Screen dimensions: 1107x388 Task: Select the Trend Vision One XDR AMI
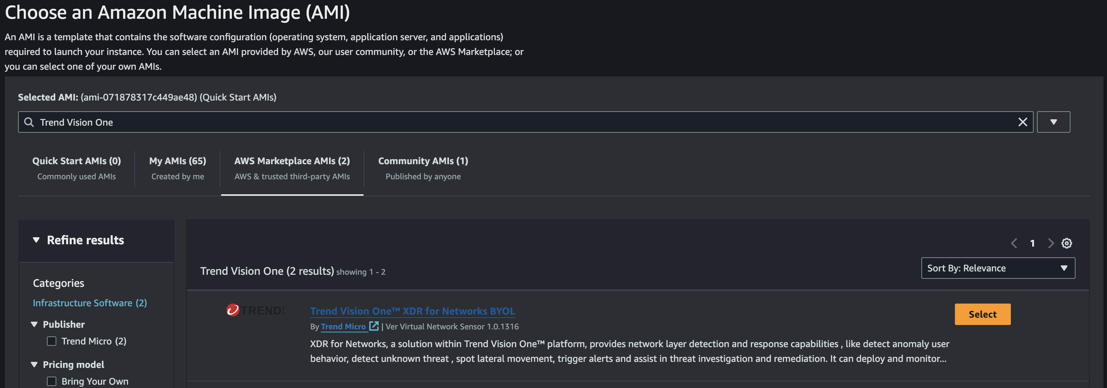(x=982, y=314)
